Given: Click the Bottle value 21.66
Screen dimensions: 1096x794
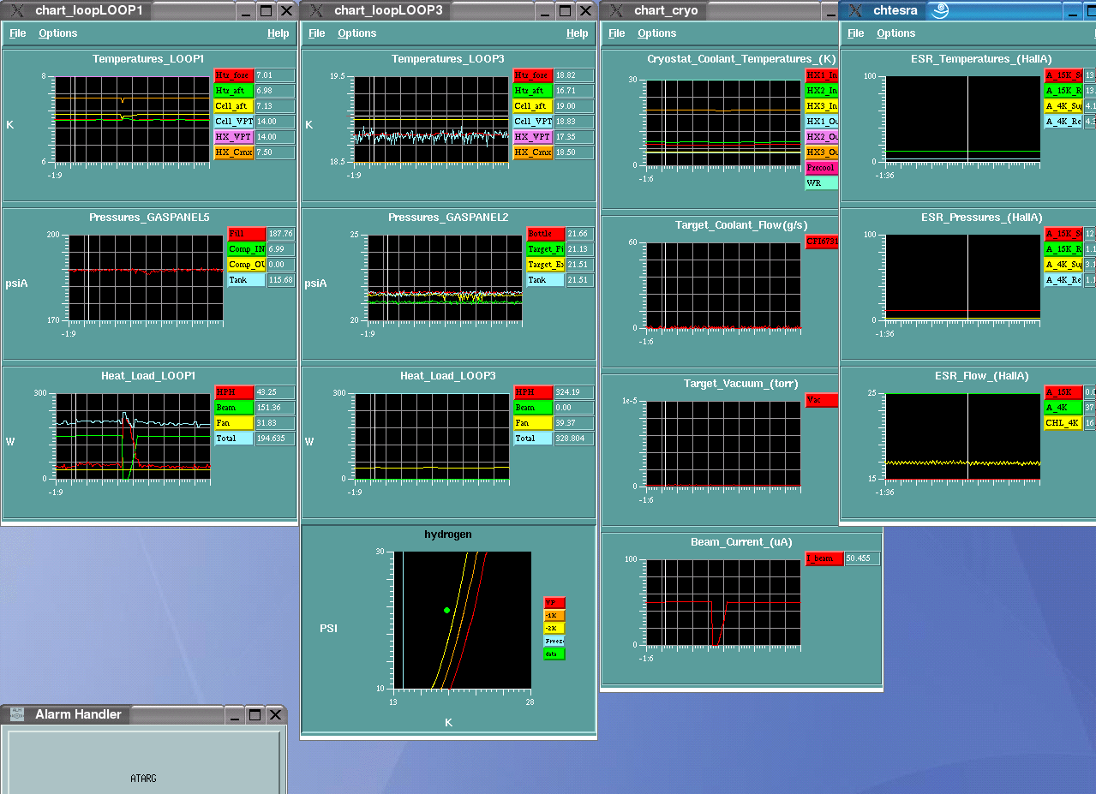Looking at the screenshot, I should tap(579, 234).
